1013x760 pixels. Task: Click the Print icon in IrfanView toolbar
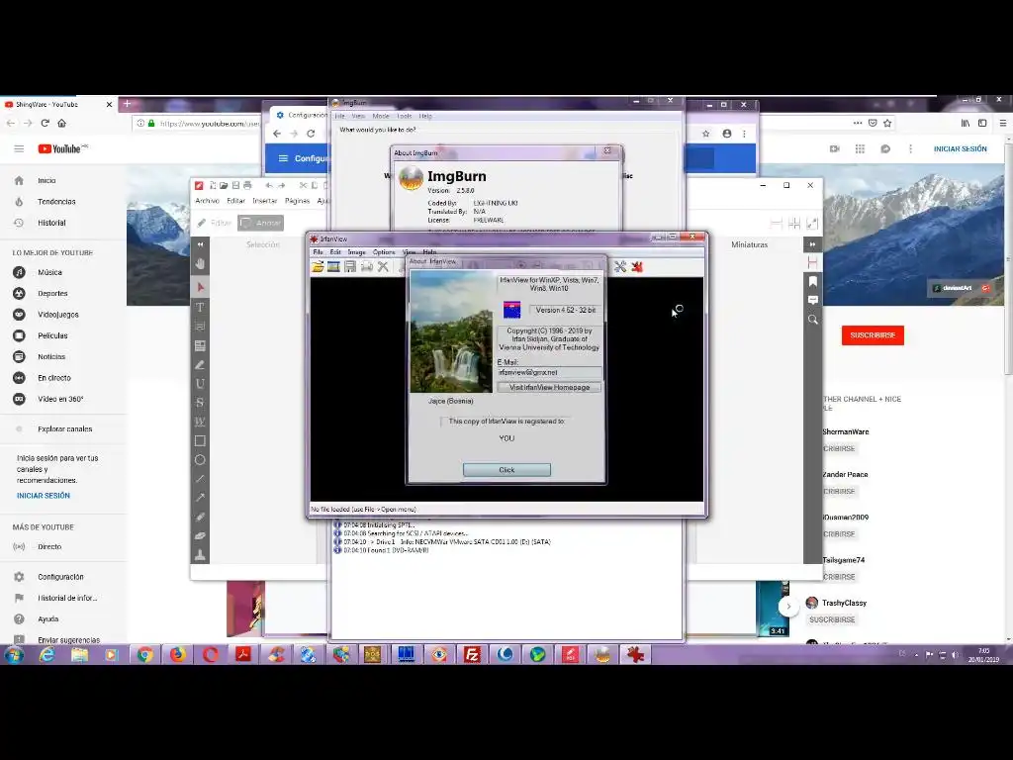click(x=367, y=266)
